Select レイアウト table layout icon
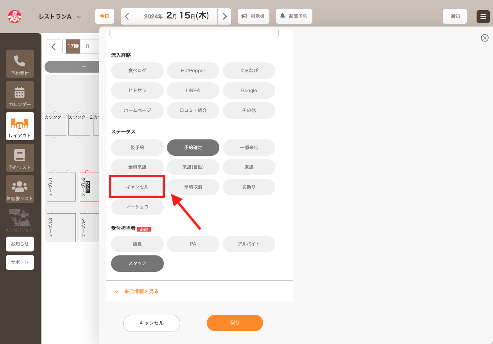Viewport: 493px width, 344px height. coord(20,126)
